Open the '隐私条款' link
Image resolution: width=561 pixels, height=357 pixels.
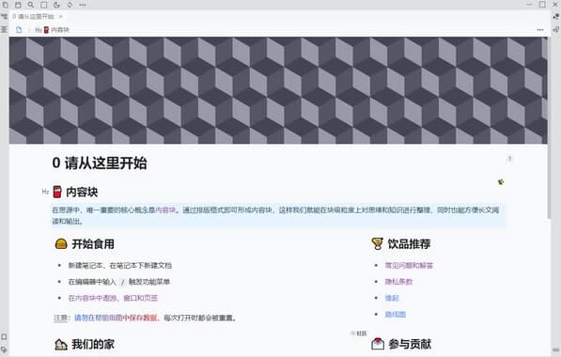click(399, 282)
